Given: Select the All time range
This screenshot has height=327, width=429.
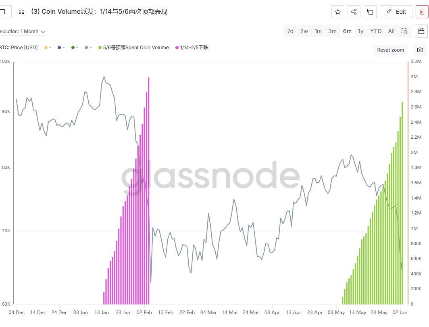Looking at the screenshot, I should 391,31.
